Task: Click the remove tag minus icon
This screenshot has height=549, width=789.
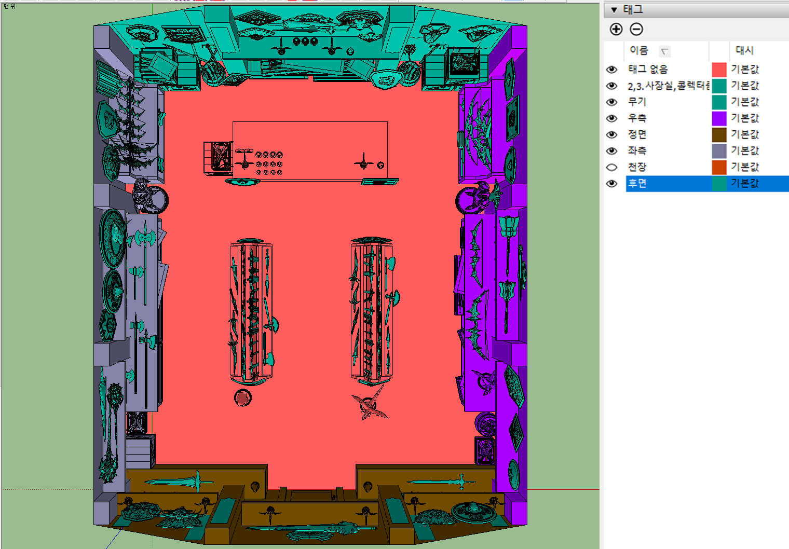Action: point(636,30)
